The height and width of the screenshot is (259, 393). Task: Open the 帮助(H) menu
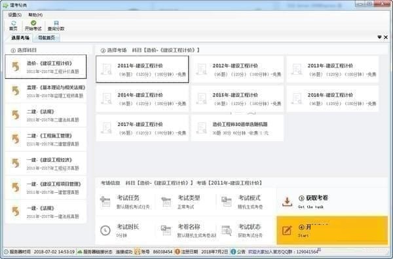pyautogui.click(x=35, y=15)
